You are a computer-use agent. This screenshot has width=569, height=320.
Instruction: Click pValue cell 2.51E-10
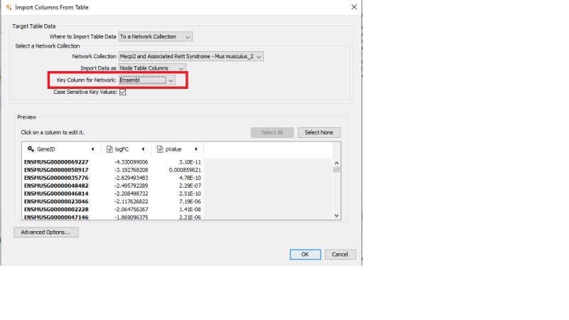(190, 193)
